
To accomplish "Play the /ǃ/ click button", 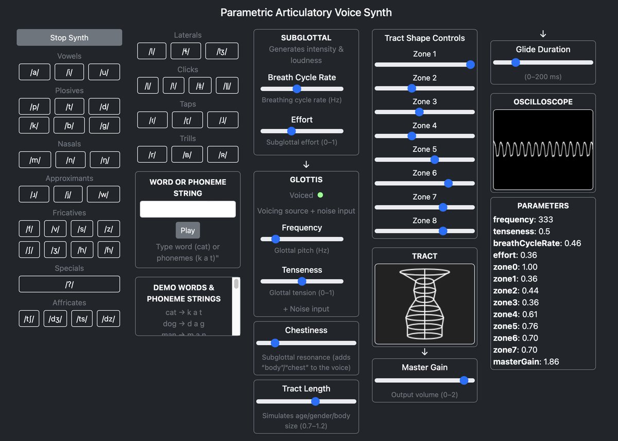I will pos(174,86).
